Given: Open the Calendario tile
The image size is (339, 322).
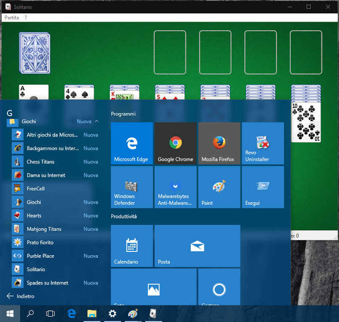Looking at the screenshot, I should [132, 246].
